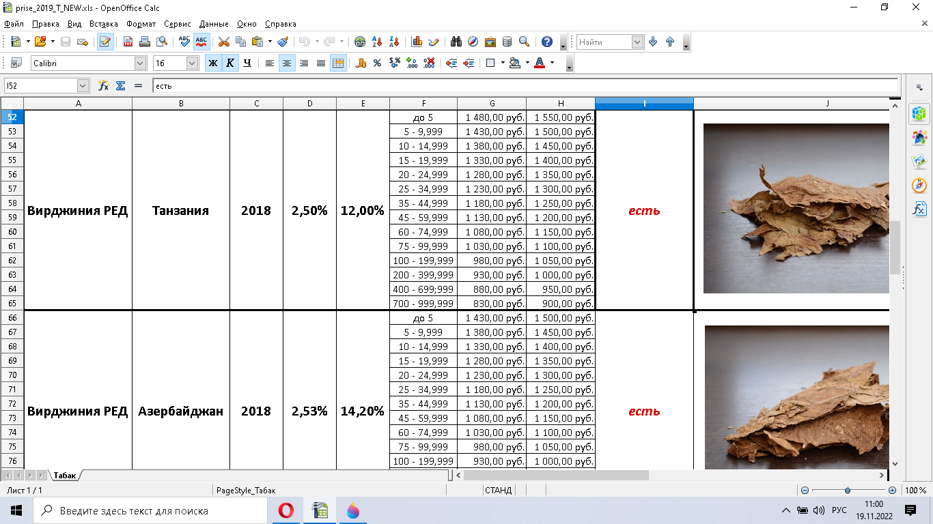Open background color dropdown arrow

pyautogui.click(x=527, y=63)
